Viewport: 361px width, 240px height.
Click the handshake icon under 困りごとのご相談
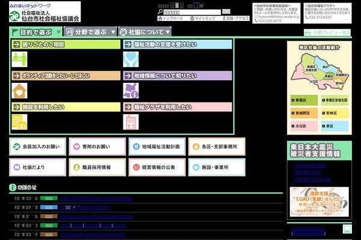click(x=19, y=59)
